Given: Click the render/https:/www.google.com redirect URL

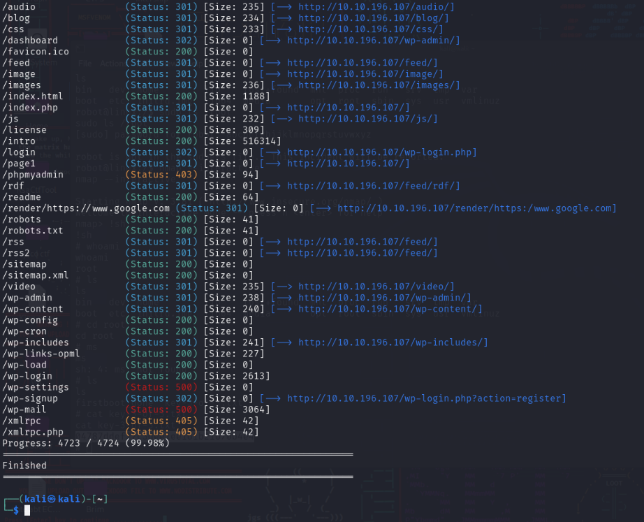Looking at the screenshot, I should tap(475, 208).
